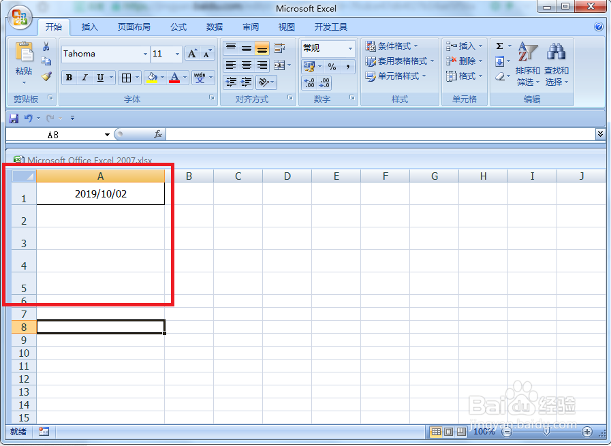This screenshot has height=446, width=611.
Task: Insert function with fx button
Action: point(157,134)
